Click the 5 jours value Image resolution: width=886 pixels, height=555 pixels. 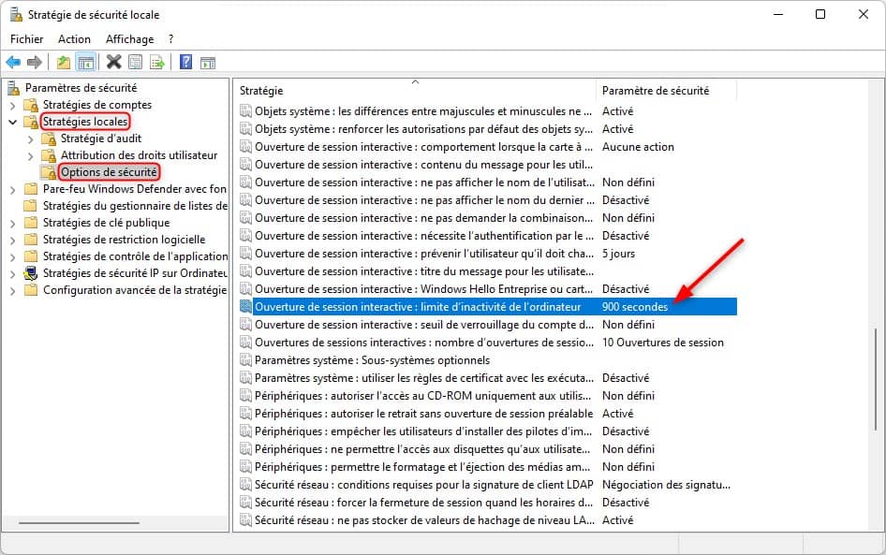tap(618, 254)
